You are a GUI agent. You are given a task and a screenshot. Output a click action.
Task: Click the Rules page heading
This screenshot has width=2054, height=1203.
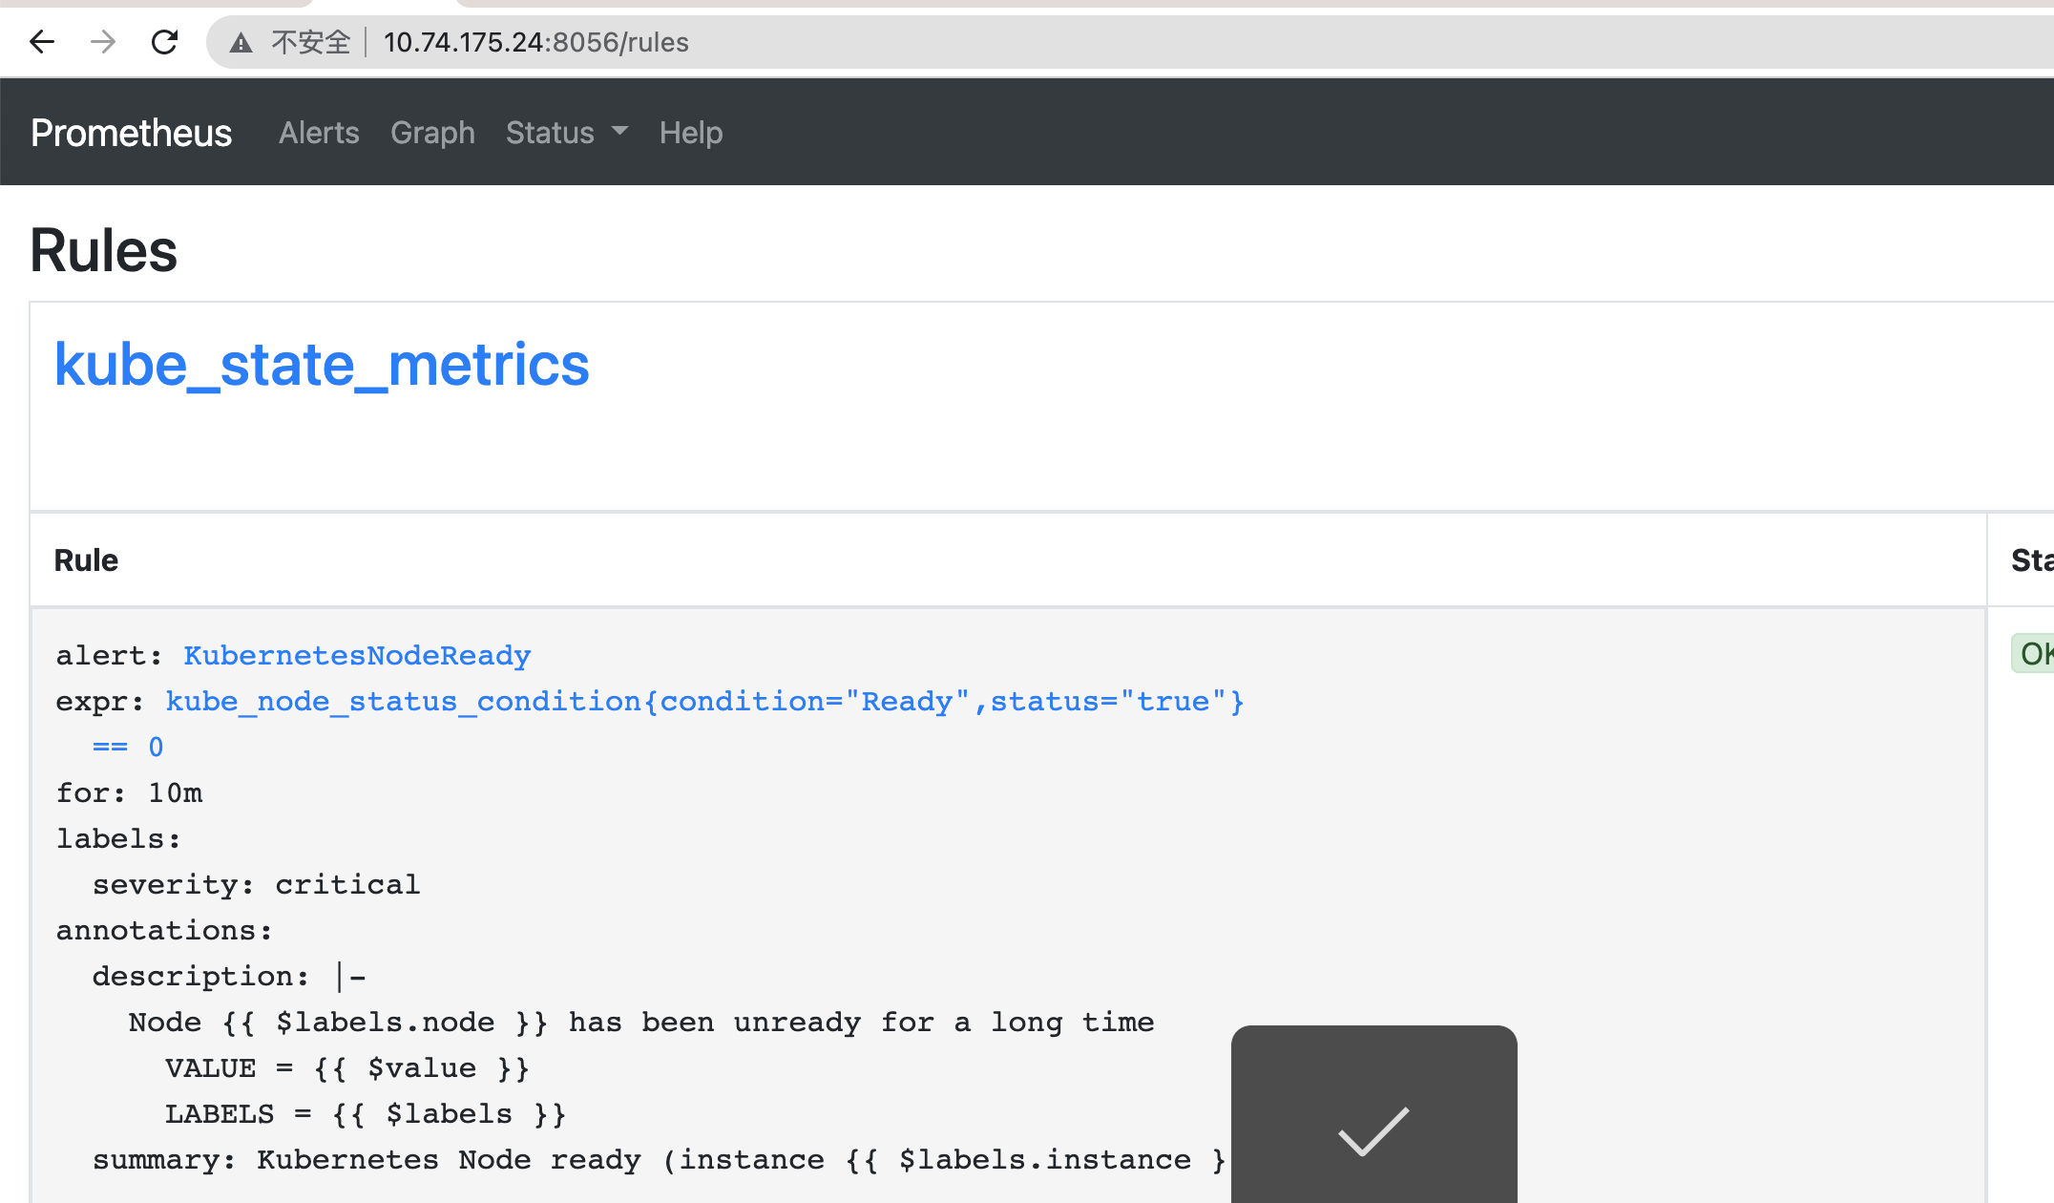point(103,251)
